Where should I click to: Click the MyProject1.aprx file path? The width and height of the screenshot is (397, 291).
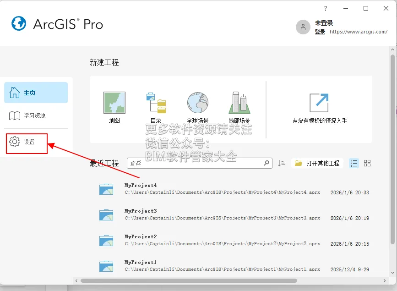[x=222, y=269]
